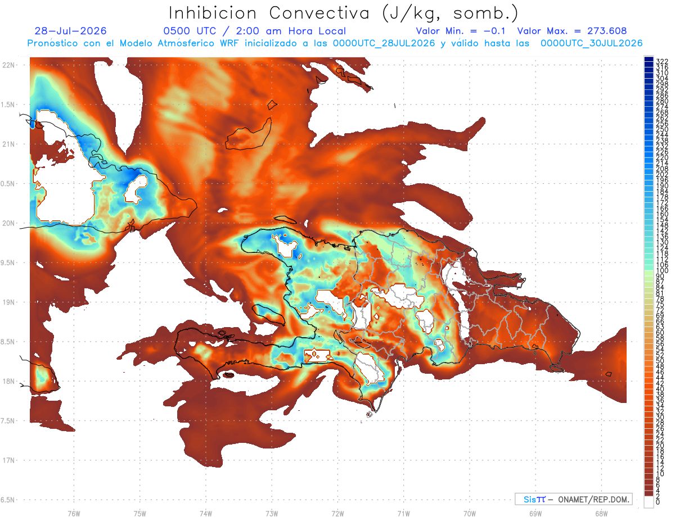Click the '21N' latitude label

tap(8, 144)
